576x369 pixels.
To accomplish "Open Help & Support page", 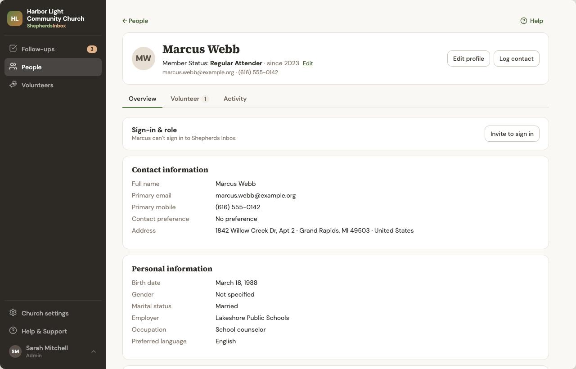I will pos(53,331).
